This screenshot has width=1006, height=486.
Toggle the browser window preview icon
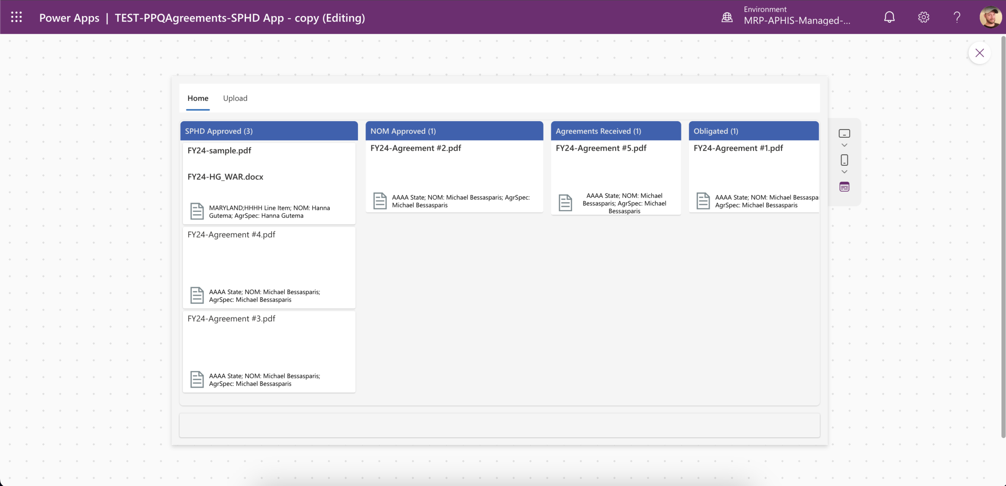844,187
